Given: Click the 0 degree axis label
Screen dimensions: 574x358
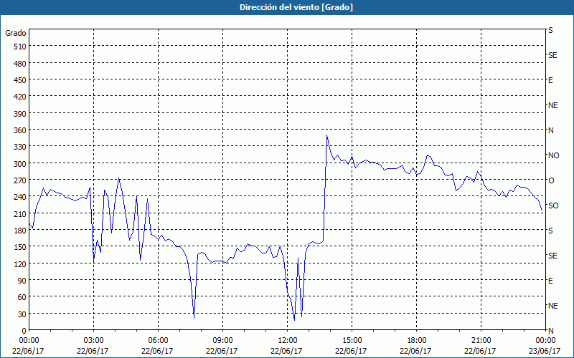Looking at the screenshot, I should click(x=24, y=331).
